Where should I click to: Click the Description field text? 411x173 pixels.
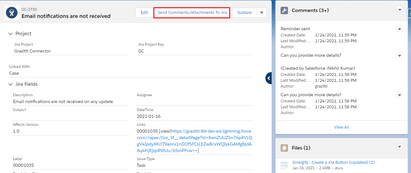point(63,101)
